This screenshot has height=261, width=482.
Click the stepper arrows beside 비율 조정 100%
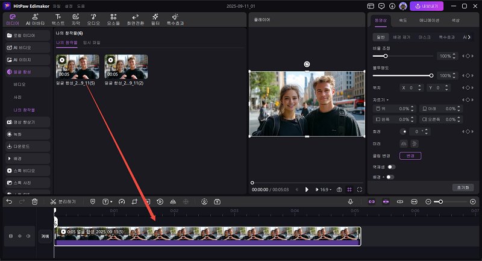coord(454,56)
